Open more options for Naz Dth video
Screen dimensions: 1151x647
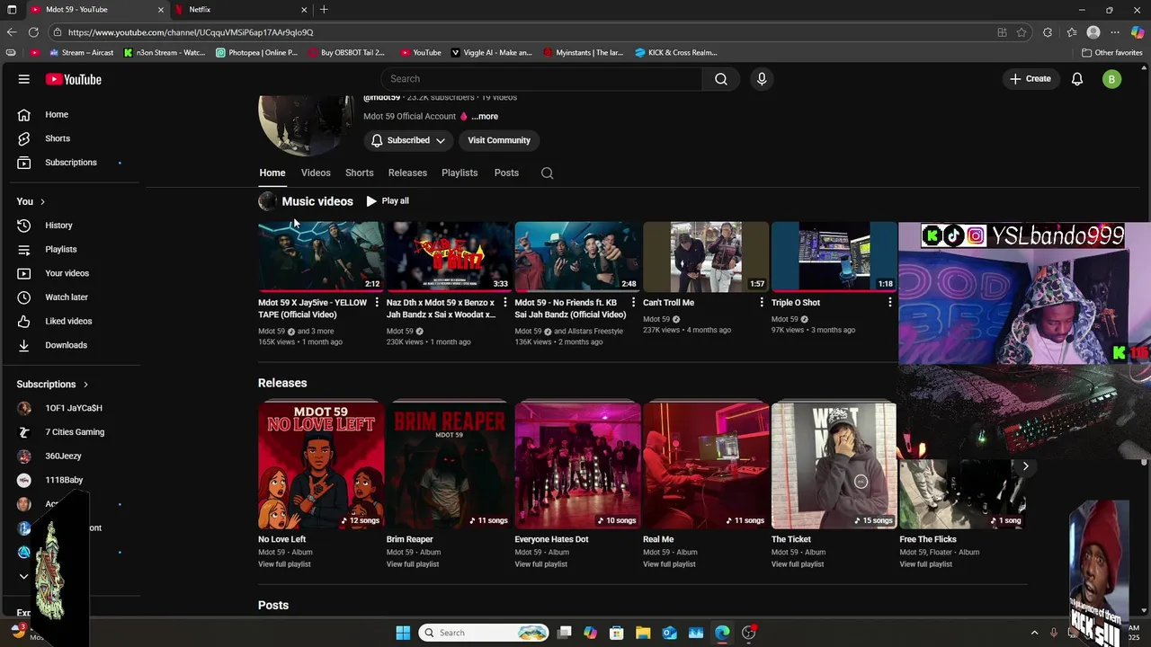[x=504, y=303]
